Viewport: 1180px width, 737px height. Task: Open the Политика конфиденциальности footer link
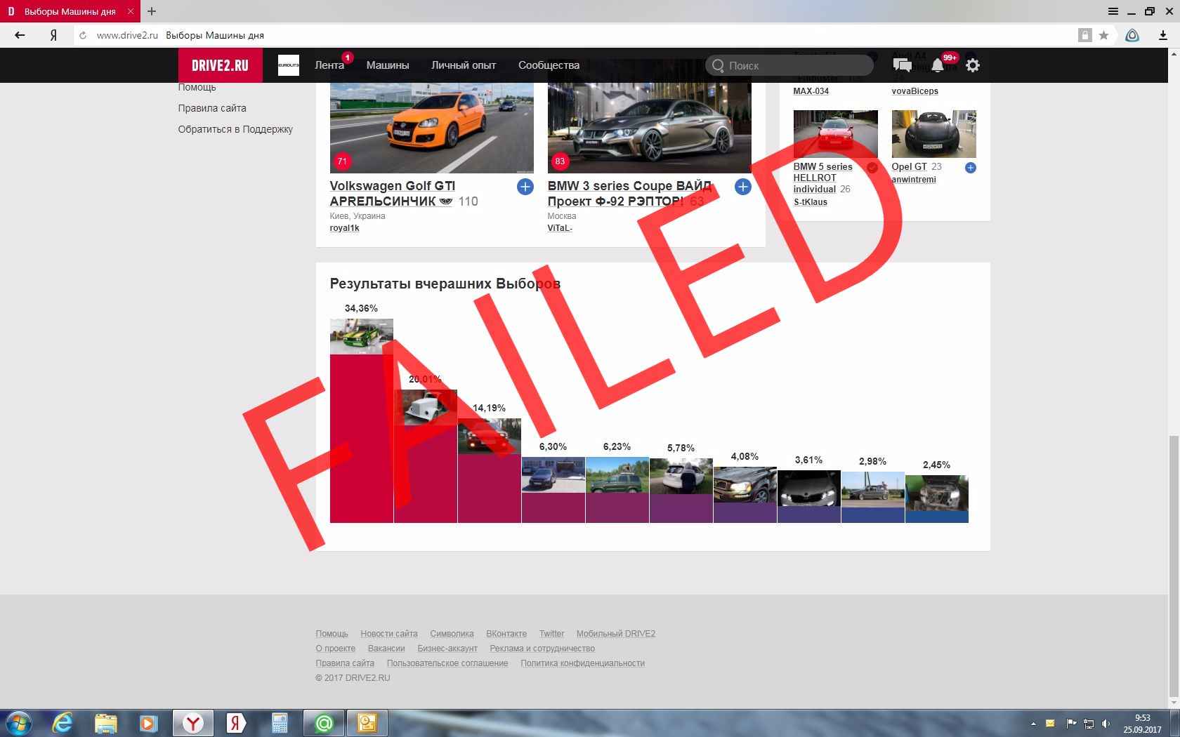(x=582, y=663)
